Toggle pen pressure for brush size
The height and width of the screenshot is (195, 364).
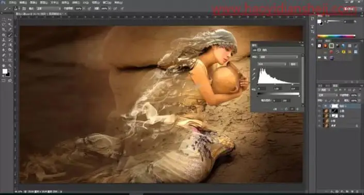pos(122,9)
